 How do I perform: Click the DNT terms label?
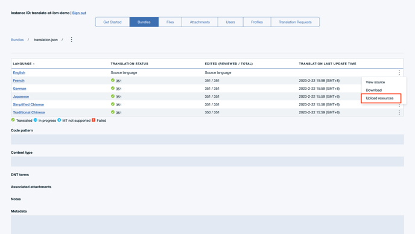pos(20,175)
